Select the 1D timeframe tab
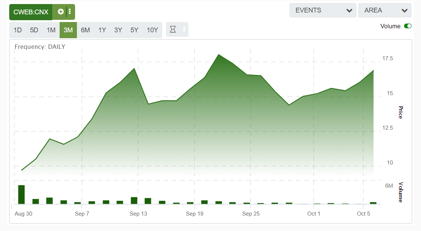This screenshot has height=231, width=421. [x=17, y=30]
